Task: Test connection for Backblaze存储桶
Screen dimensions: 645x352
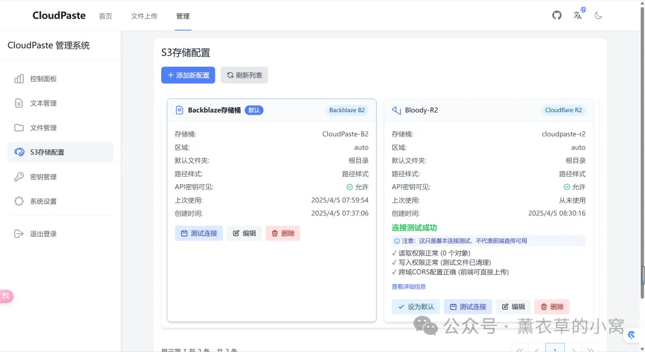Action: click(199, 233)
